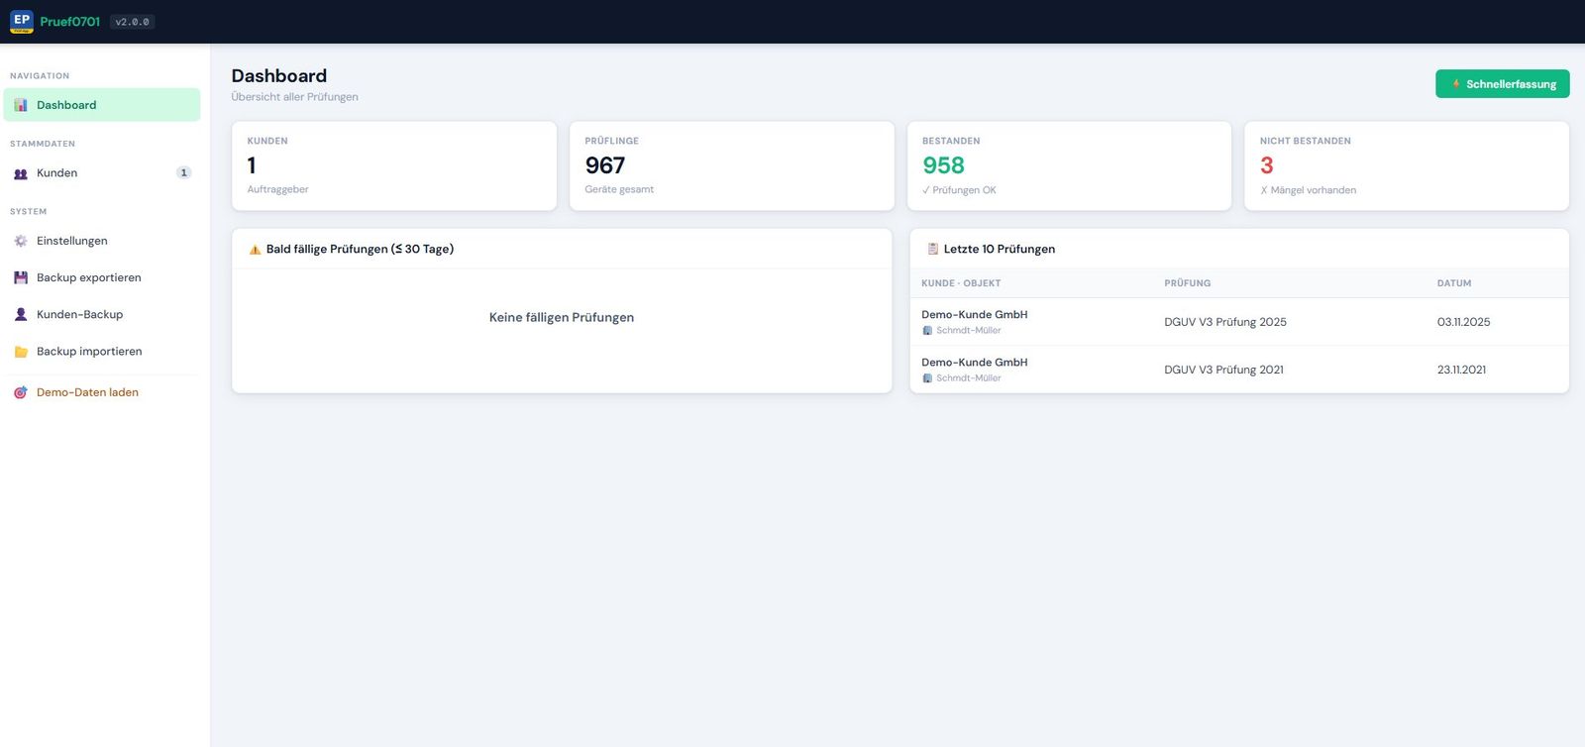Select Backup importieren in the sidebar
The width and height of the screenshot is (1585, 747).
click(102, 352)
